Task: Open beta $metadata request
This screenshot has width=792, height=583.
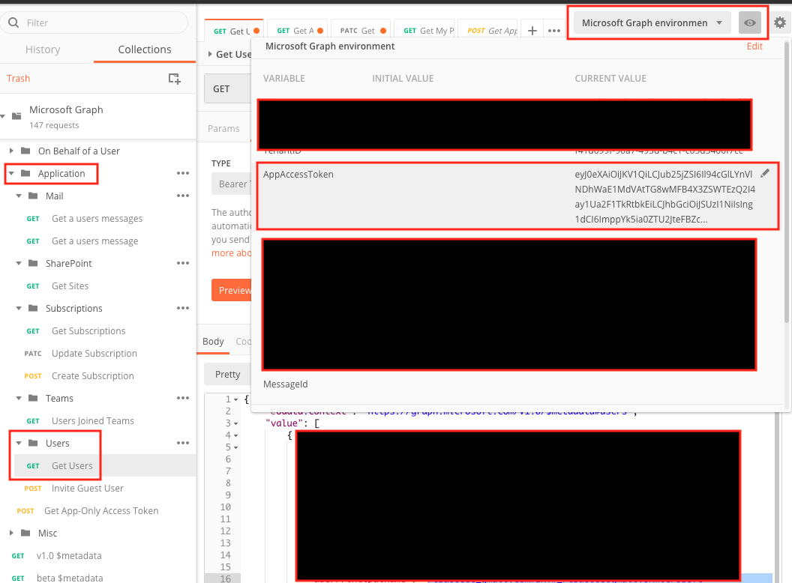Action: 70,578
